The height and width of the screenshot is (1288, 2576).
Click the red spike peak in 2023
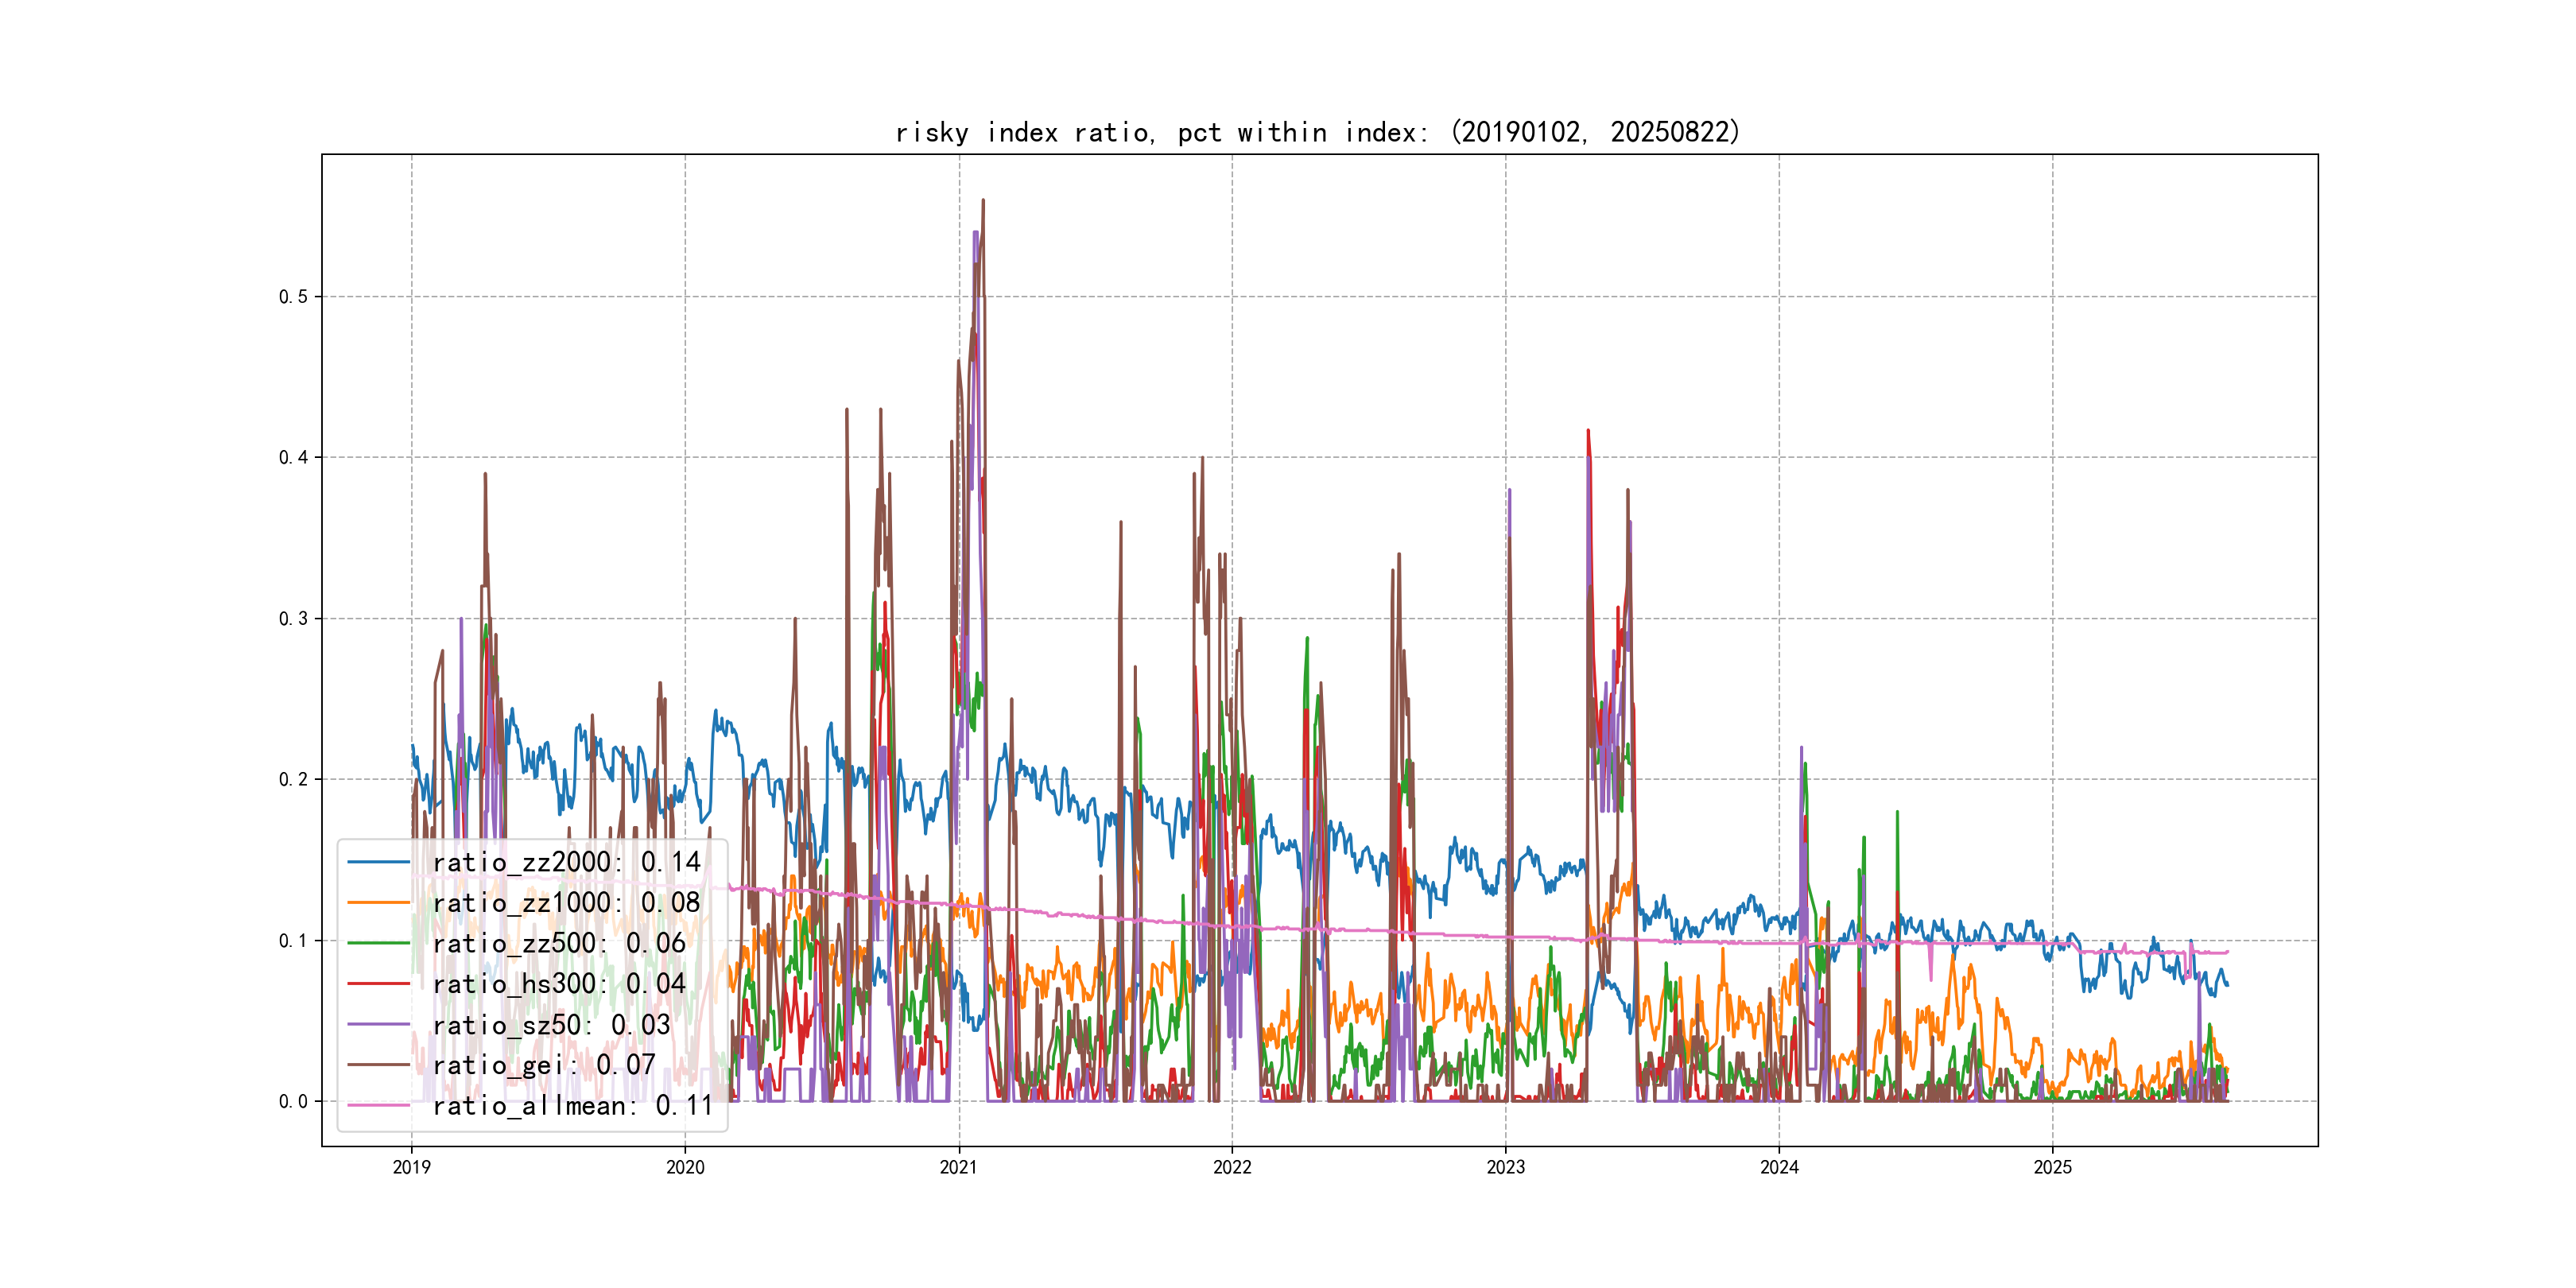1588,432
